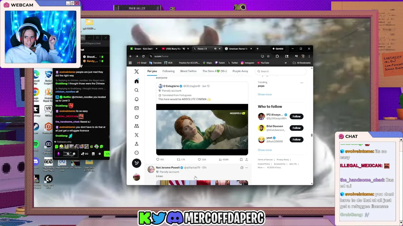Go to Home icon in X sidebar
Screen dimensions: 403x226
click(x=136, y=81)
